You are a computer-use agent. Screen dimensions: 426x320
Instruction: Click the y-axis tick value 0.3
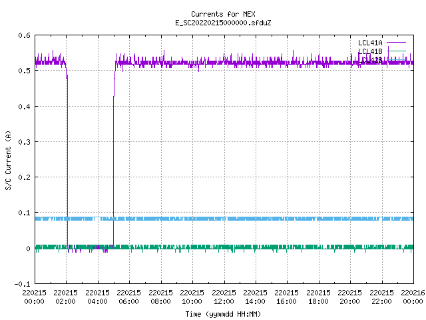[x=24, y=142]
